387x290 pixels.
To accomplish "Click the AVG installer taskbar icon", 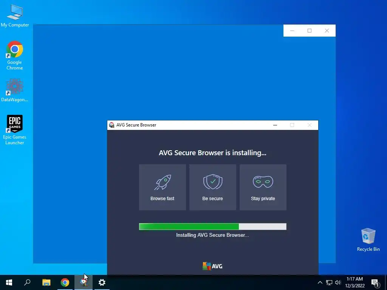I will pos(84,282).
